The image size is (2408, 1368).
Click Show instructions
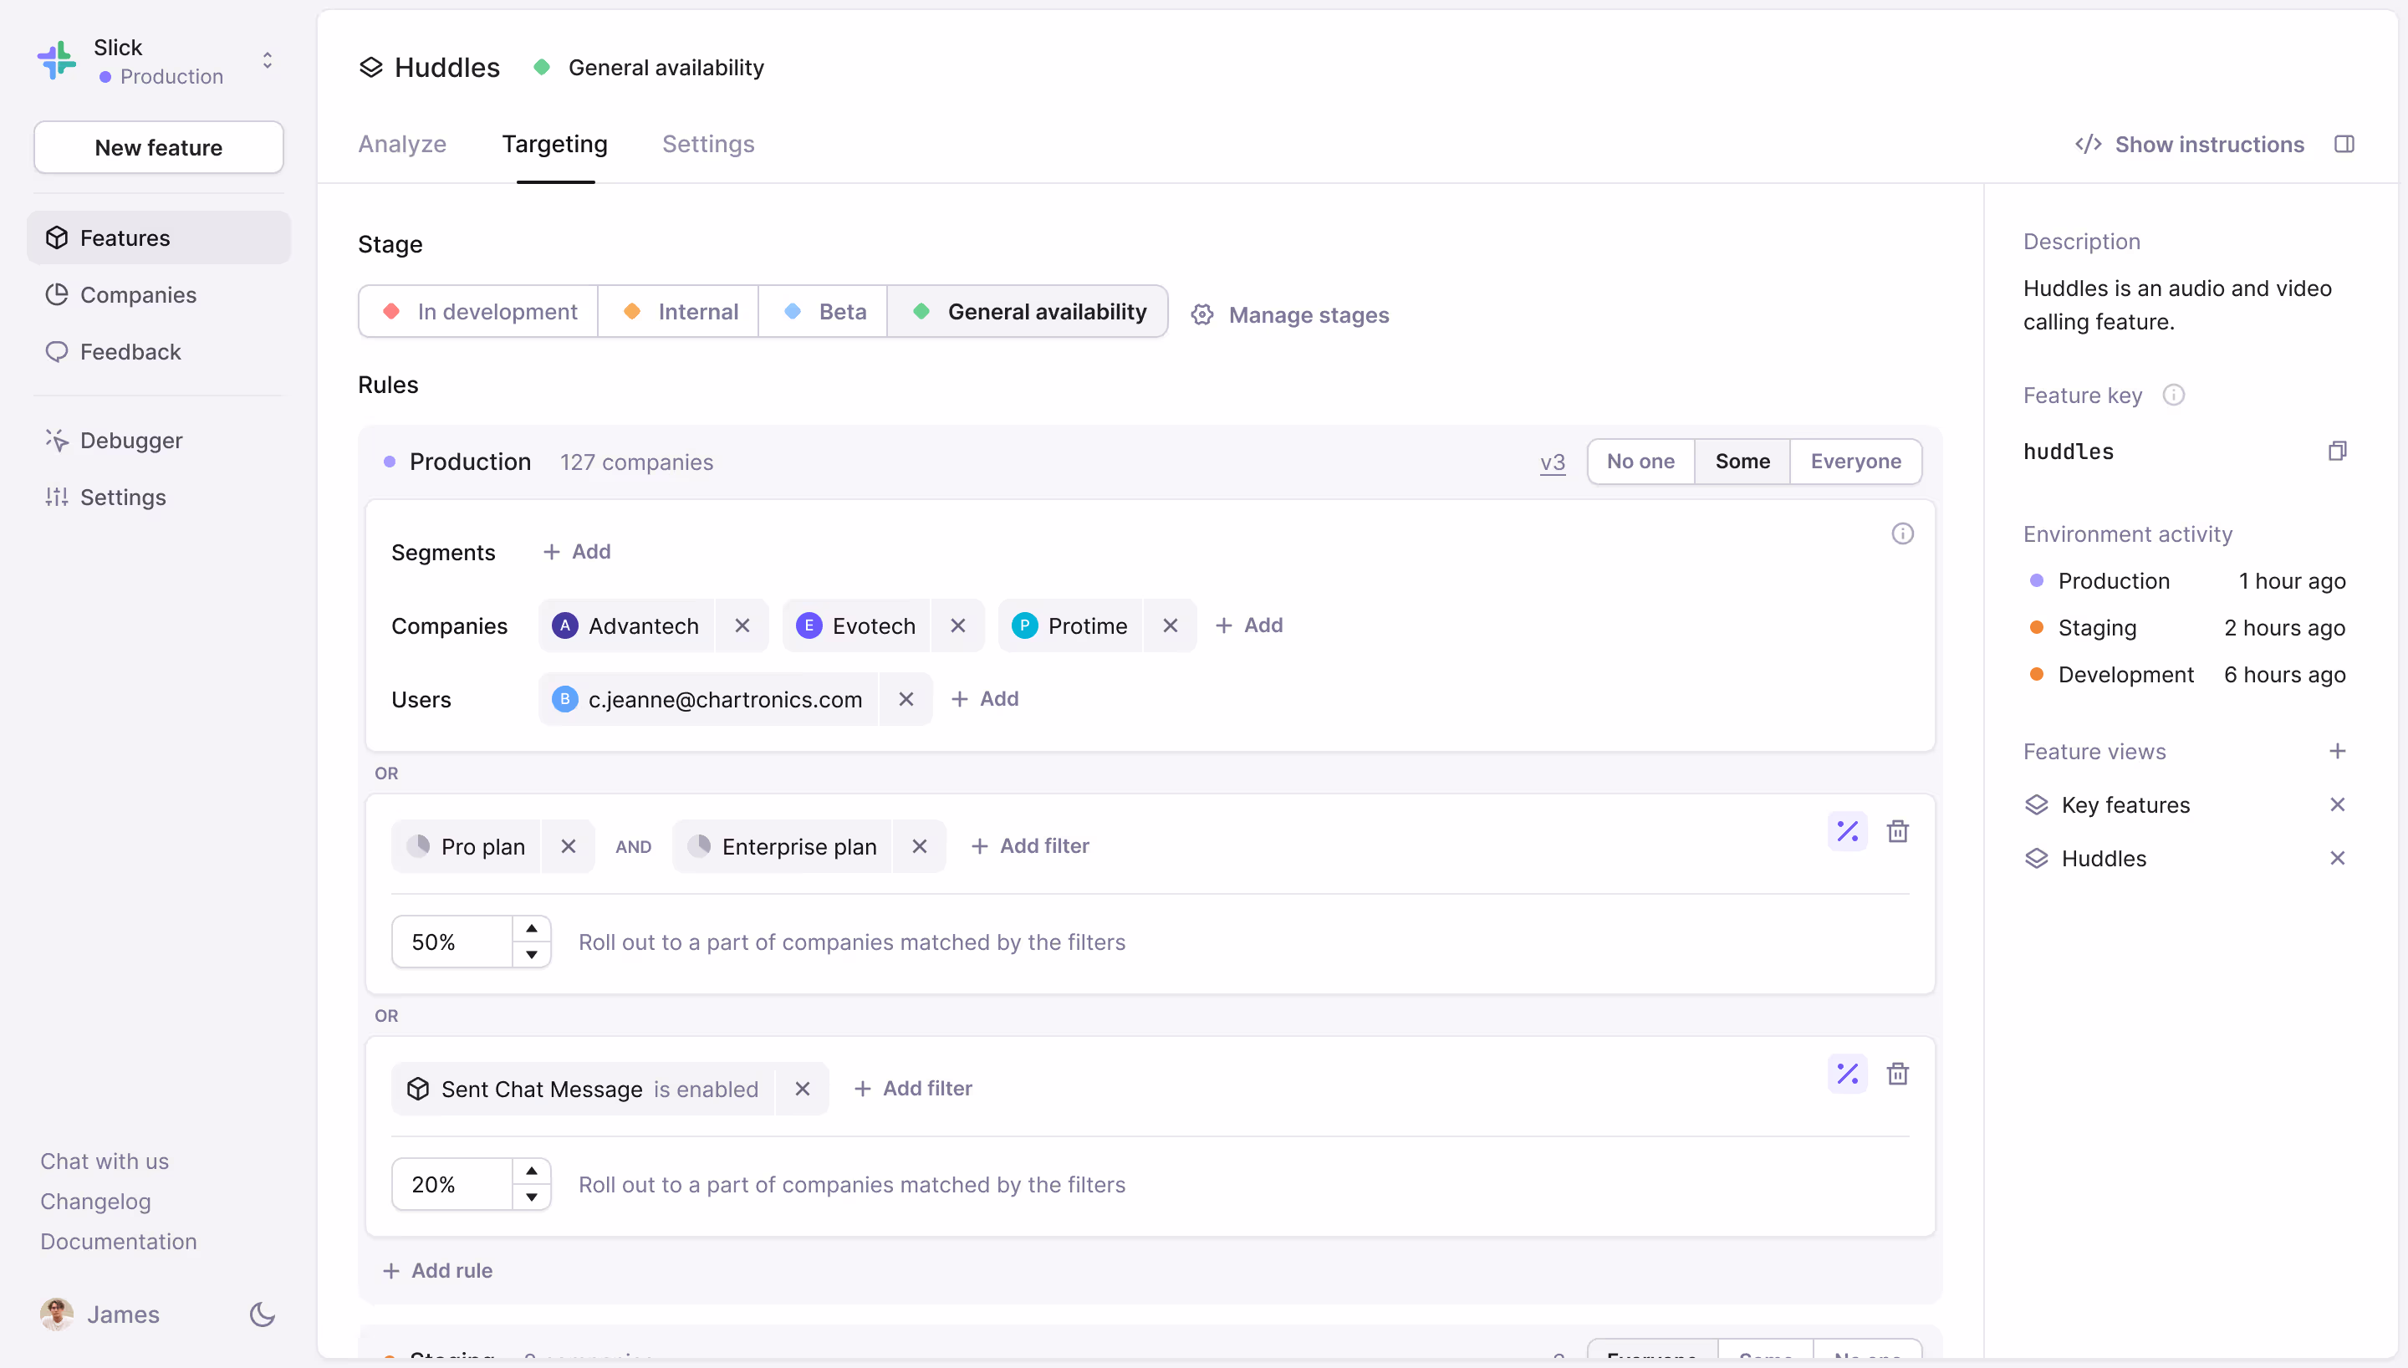(x=2189, y=144)
